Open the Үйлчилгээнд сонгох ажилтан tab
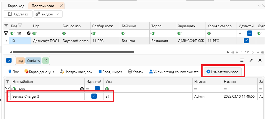 (174, 72)
